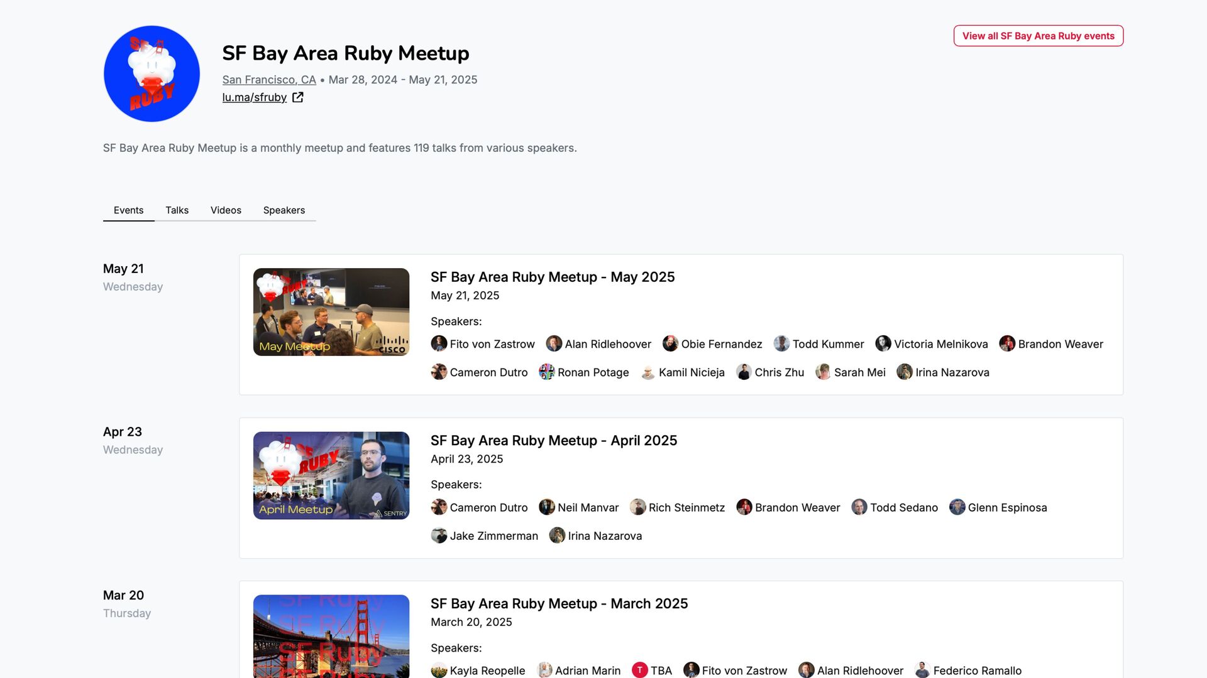Click View all SF Bay Area Ruby events
The height and width of the screenshot is (678, 1207).
click(x=1038, y=36)
